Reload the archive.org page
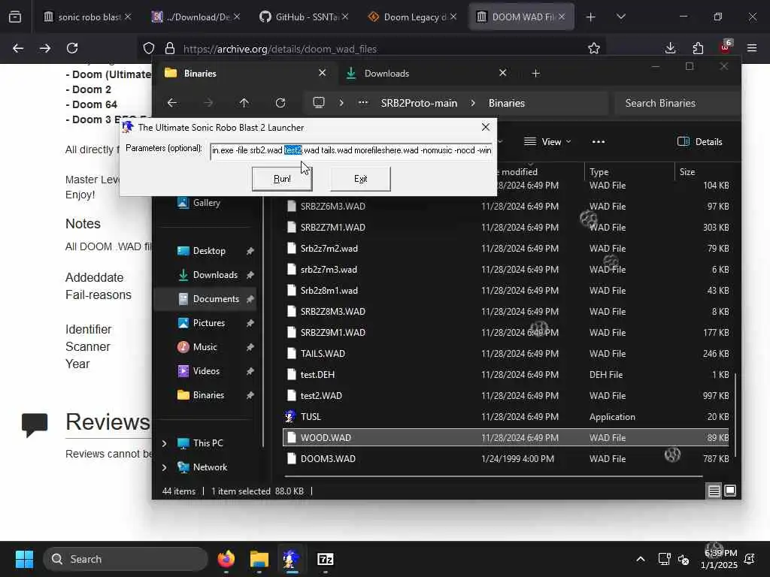This screenshot has height=577, width=770. (72, 48)
